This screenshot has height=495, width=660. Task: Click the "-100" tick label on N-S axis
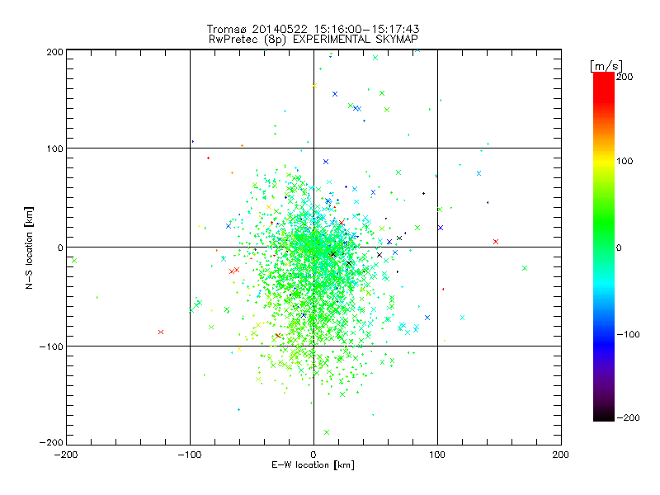pos(51,346)
